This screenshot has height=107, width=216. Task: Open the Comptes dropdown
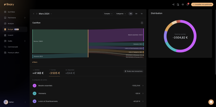[108, 14]
